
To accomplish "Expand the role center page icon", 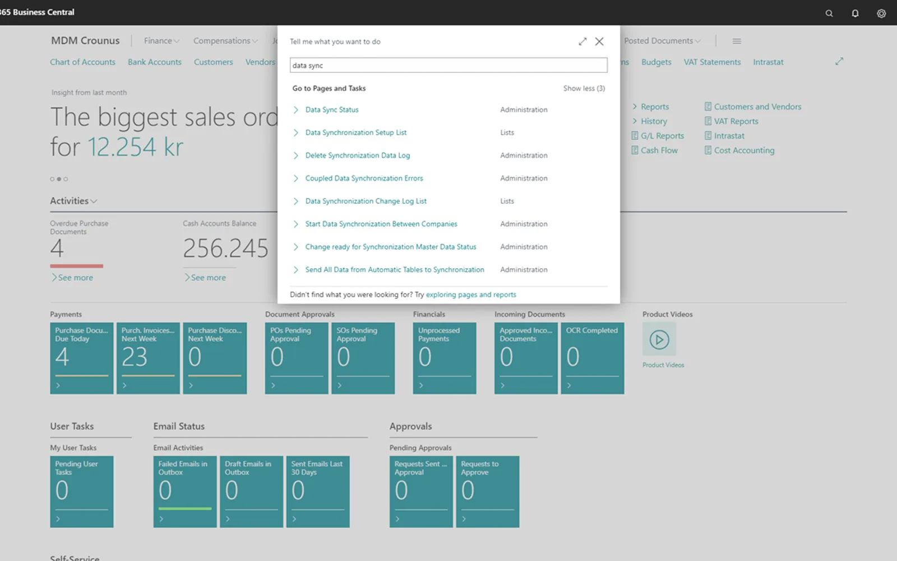I will pyautogui.click(x=839, y=61).
